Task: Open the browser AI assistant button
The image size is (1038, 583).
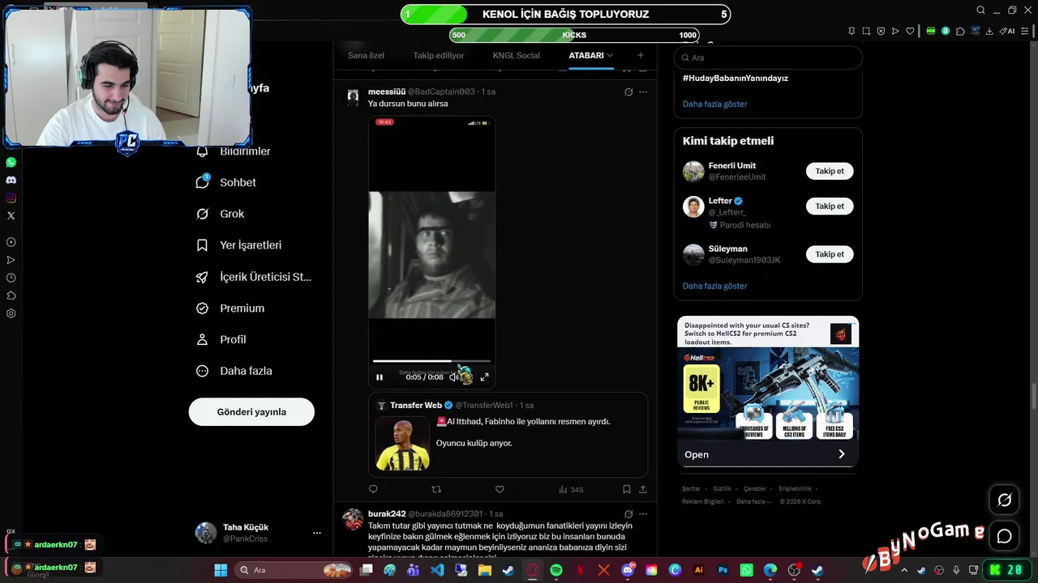Action: pyautogui.click(x=1007, y=31)
